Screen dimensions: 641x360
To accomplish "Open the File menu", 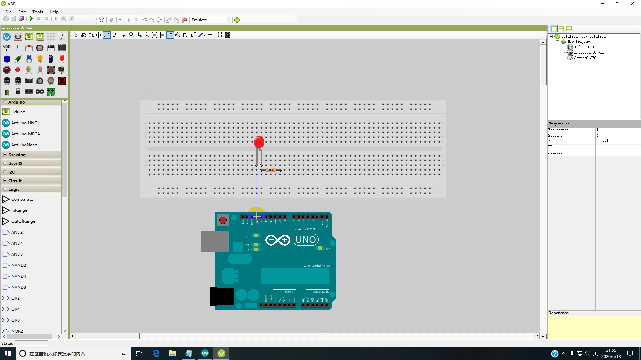I will pos(8,12).
